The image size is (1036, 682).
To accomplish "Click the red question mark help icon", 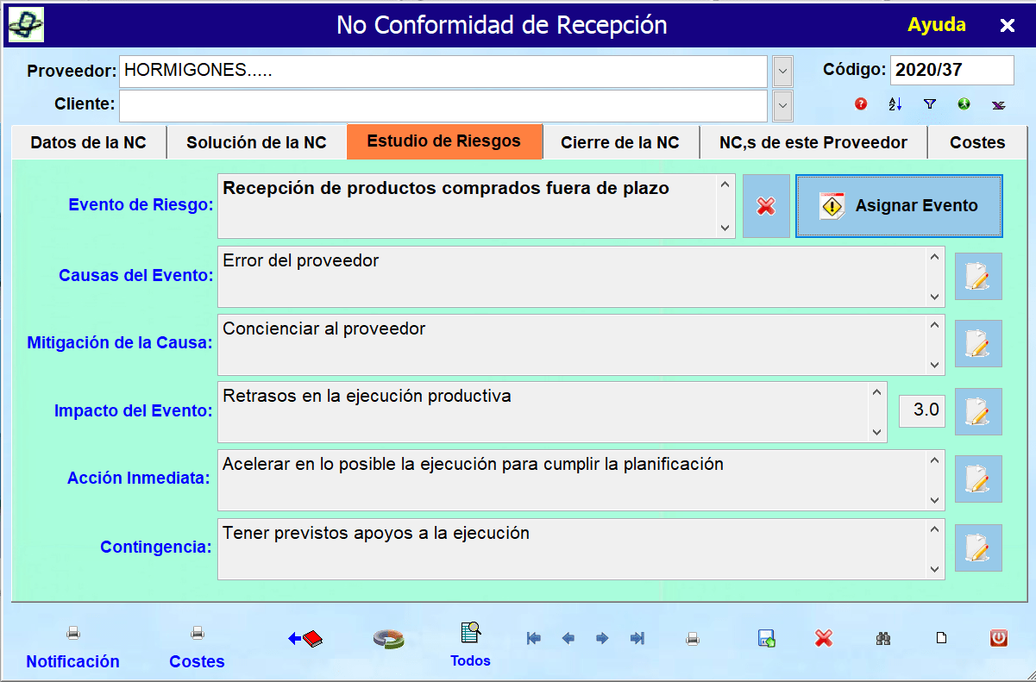I will [x=861, y=104].
